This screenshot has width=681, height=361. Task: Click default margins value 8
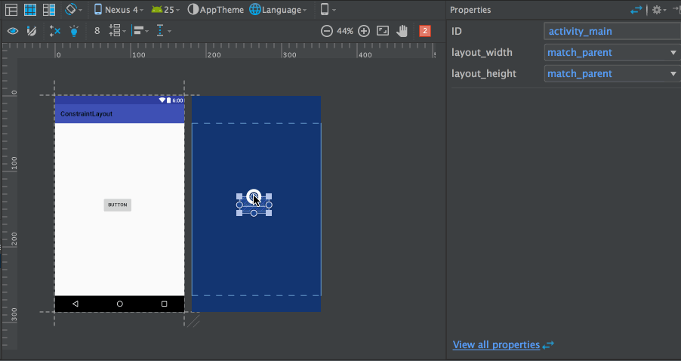pos(97,31)
